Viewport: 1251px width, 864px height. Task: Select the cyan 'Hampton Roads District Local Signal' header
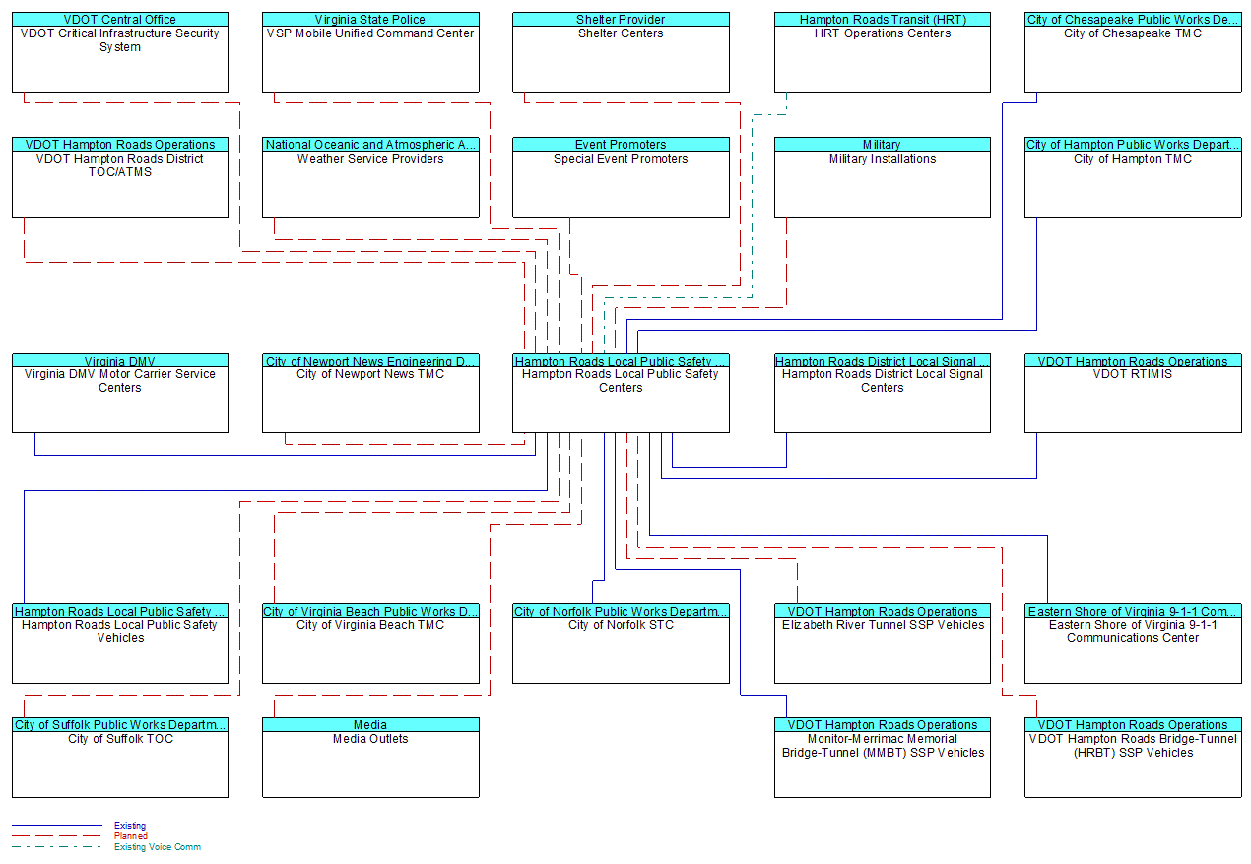883,361
